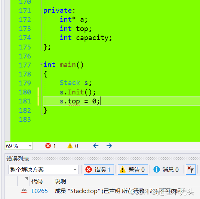Go to next issue with right arrow

pyautogui.click(x=109, y=146)
